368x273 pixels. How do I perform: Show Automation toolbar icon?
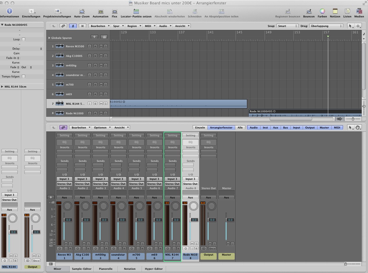100,12
